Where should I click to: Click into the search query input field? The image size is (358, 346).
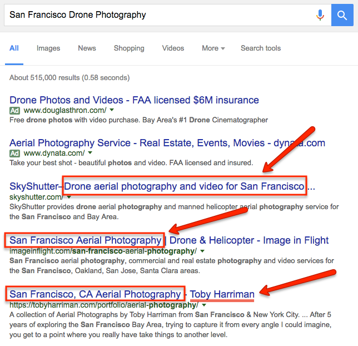(160, 15)
